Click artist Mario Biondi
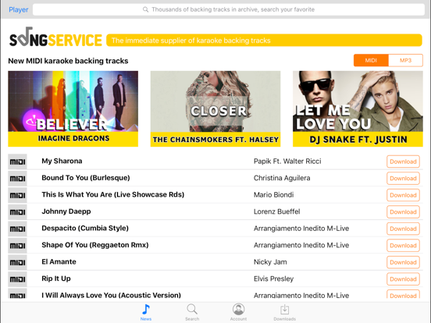This screenshot has height=323, width=431. click(x=273, y=195)
